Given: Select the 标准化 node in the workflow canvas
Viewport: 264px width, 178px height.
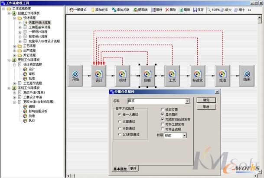Looking at the screenshot, I should coord(198,74).
